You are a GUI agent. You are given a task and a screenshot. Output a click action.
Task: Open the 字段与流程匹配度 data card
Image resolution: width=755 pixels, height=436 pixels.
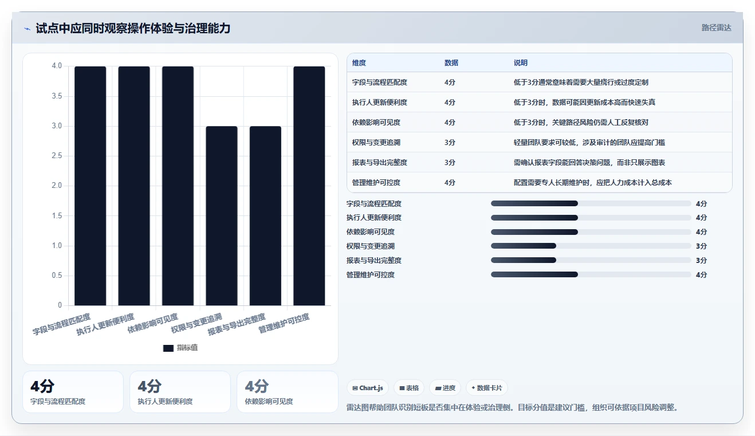click(x=73, y=392)
